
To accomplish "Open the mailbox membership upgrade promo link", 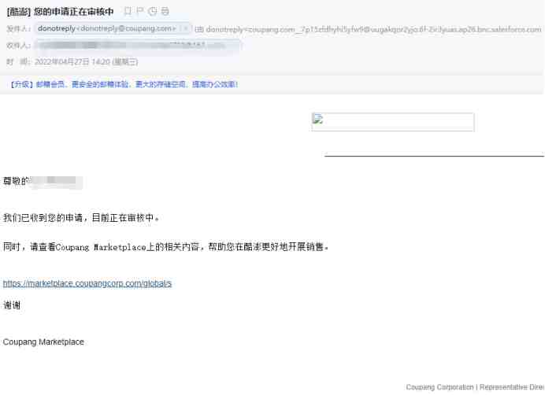I will (124, 84).
